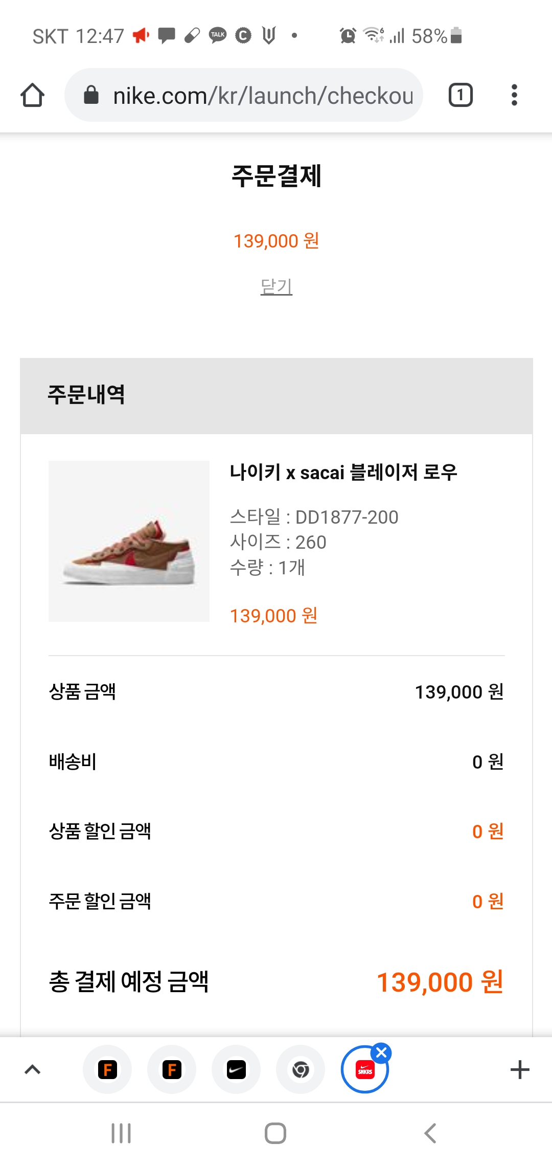Open the tab switcher showing 1 tab
The height and width of the screenshot is (1166, 552).
tap(460, 95)
